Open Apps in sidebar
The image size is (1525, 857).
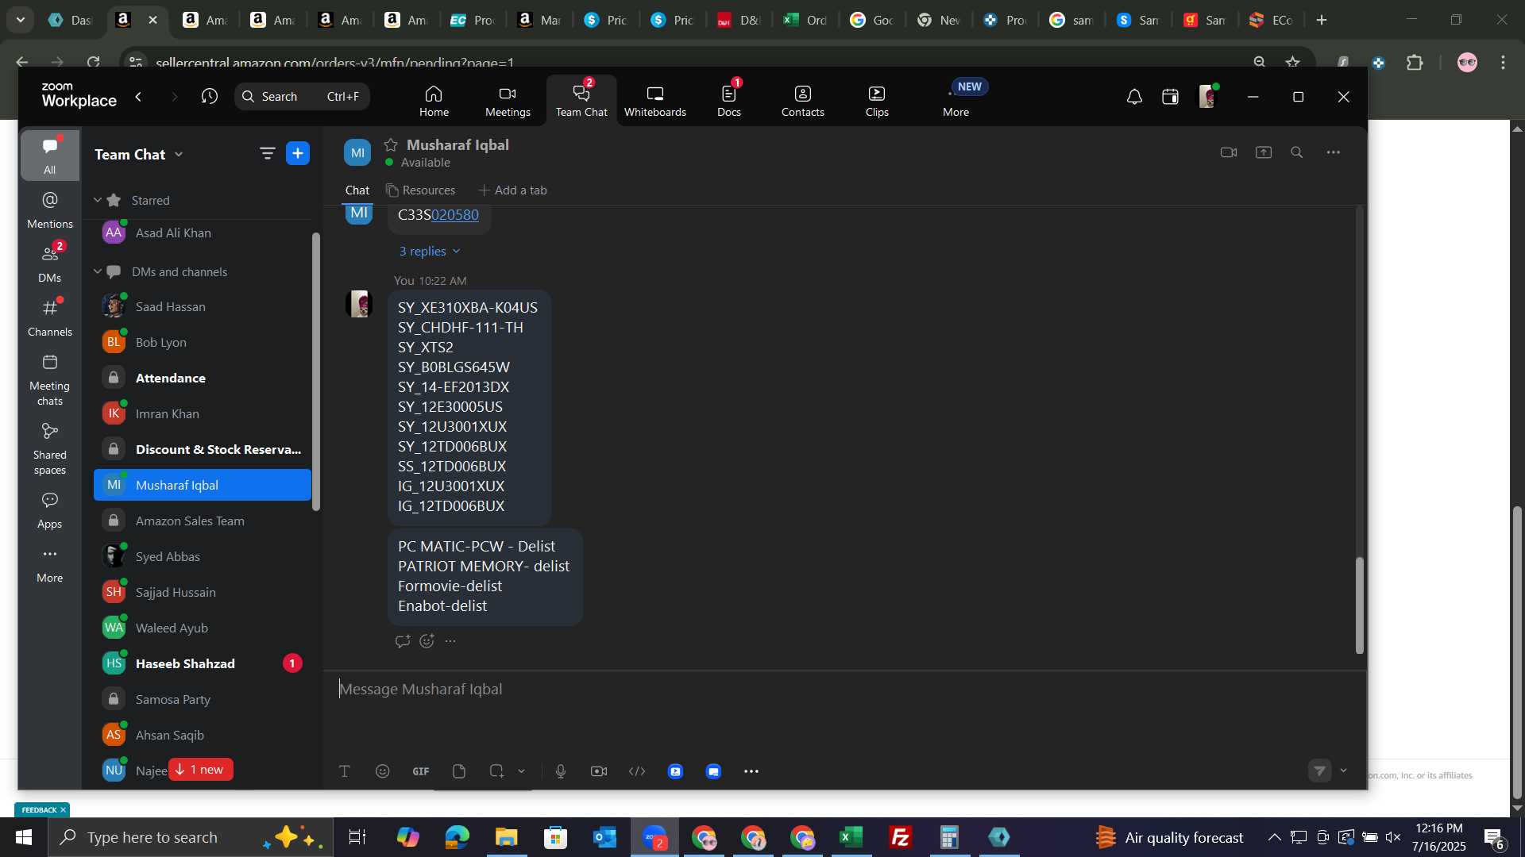pos(49,510)
